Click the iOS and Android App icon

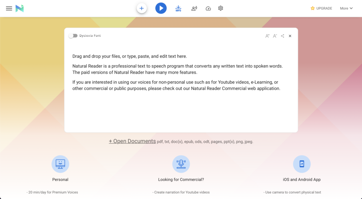coord(302,164)
